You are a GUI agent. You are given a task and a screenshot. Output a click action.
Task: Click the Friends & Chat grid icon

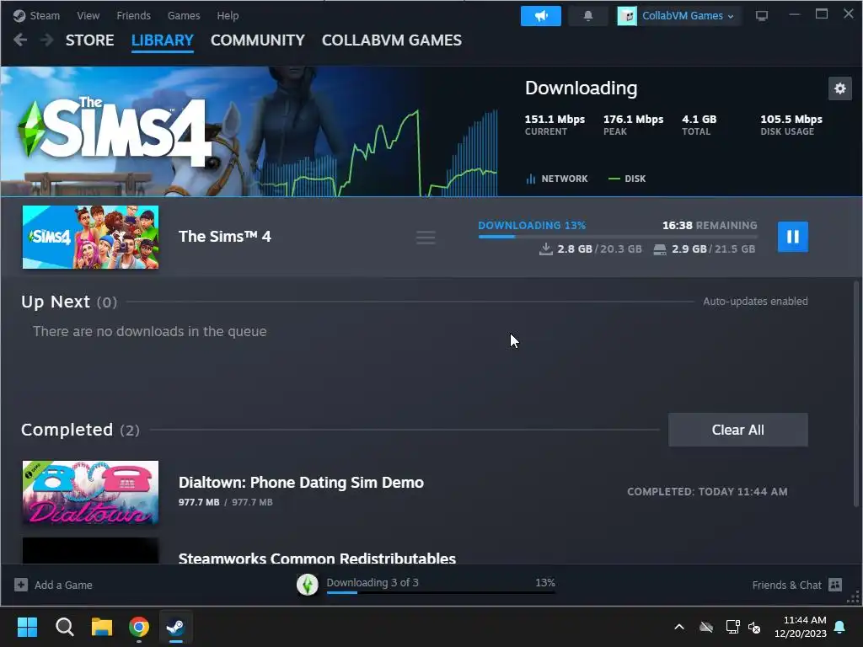point(835,585)
